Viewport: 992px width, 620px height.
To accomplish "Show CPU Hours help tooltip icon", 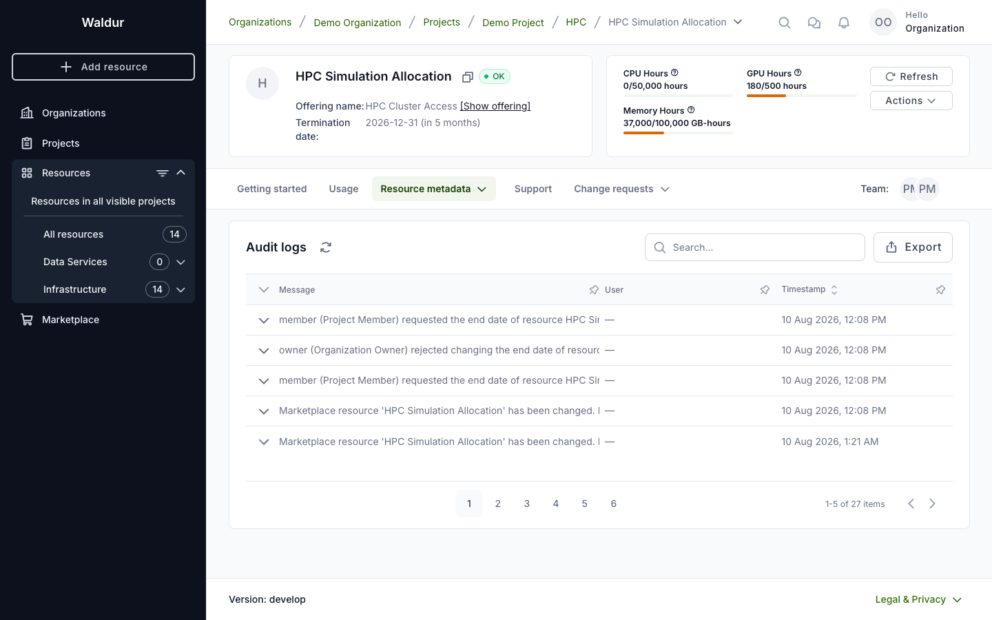I will [674, 73].
